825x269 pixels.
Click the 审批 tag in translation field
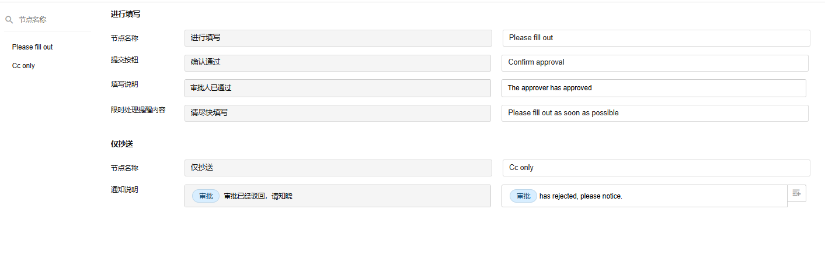523,196
